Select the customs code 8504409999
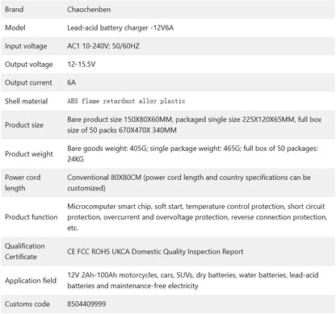This screenshot has height=314, width=336. click(86, 304)
